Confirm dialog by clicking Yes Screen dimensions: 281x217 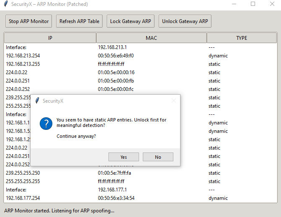click(x=124, y=157)
